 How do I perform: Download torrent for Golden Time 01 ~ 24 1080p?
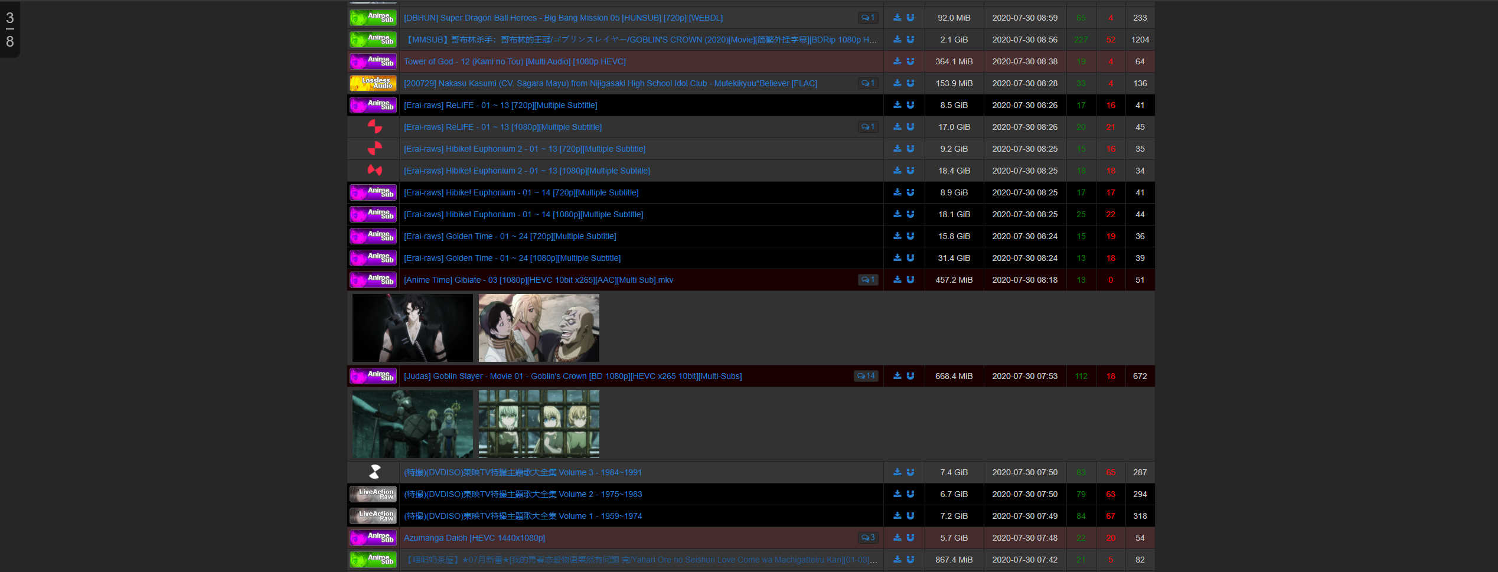point(897,258)
